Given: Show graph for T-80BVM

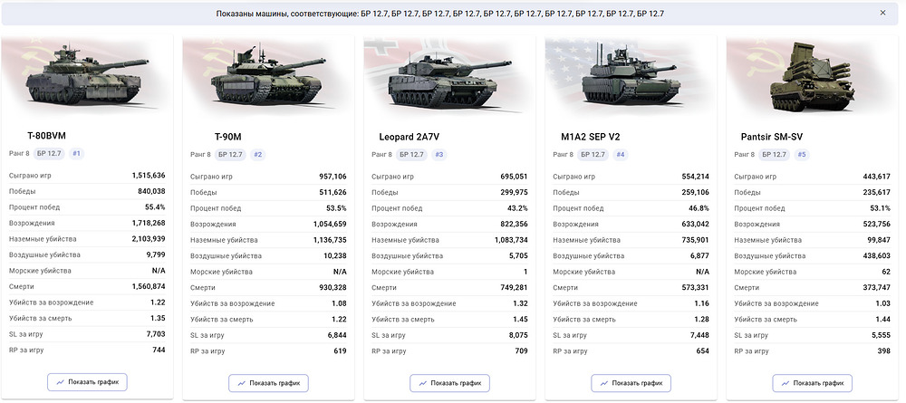Looking at the screenshot, I should (87, 381).
